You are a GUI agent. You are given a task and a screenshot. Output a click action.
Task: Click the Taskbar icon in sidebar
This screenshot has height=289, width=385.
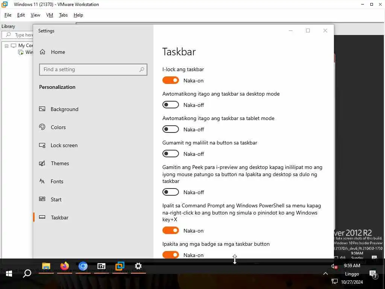(42, 217)
